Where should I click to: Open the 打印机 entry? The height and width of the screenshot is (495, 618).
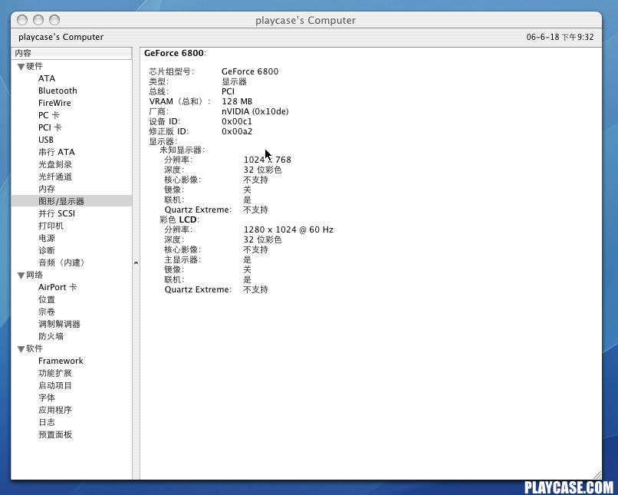(x=51, y=226)
